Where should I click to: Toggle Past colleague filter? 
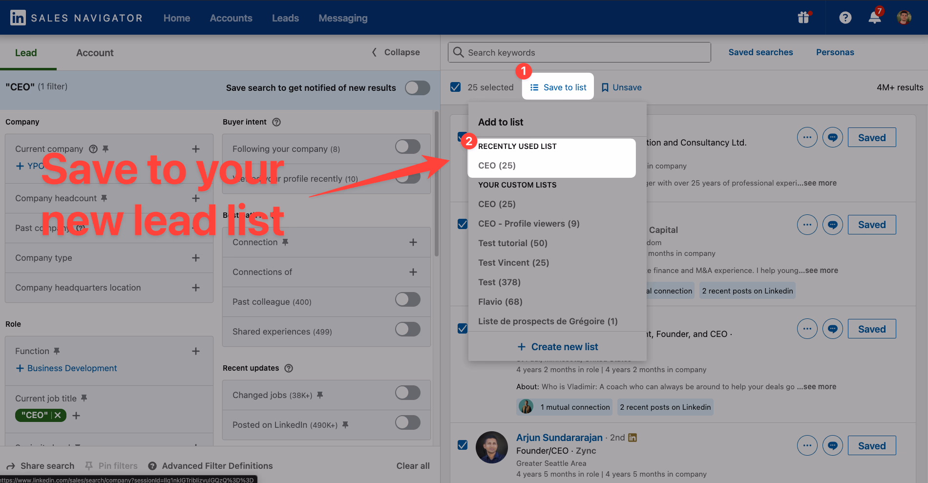coord(408,299)
